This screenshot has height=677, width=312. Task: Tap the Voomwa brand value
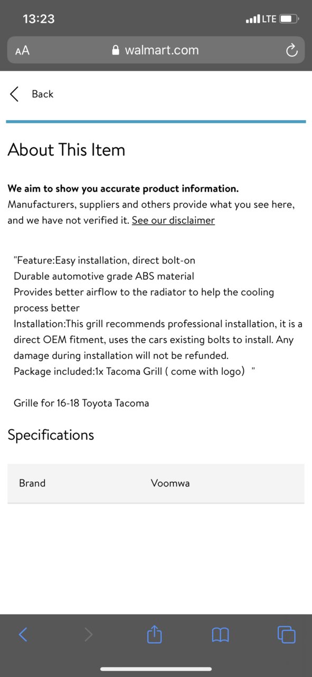pos(170,483)
